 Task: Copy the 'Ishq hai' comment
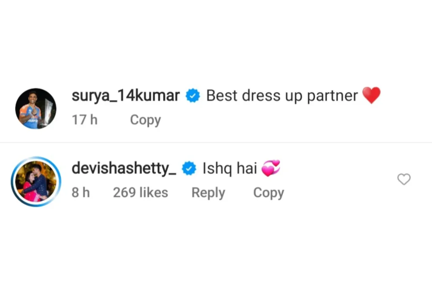[x=269, y=193]
